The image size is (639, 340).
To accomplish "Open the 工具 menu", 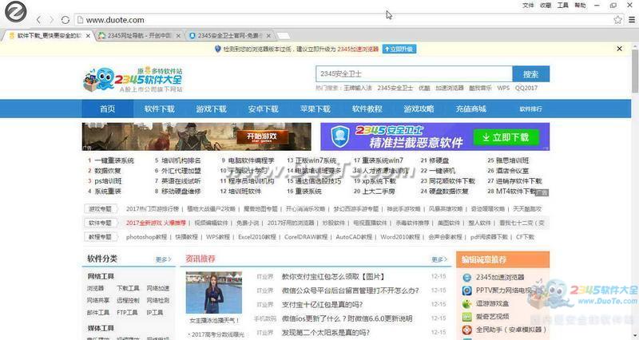I will 563,6.
